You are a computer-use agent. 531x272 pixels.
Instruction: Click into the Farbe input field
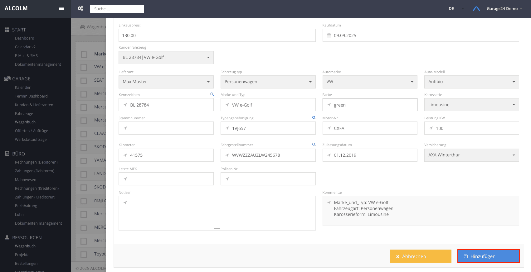coord(370,105)
